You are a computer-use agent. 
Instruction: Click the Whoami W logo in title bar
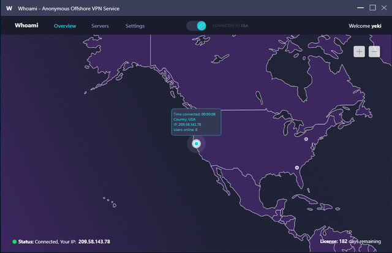point(9,8)
